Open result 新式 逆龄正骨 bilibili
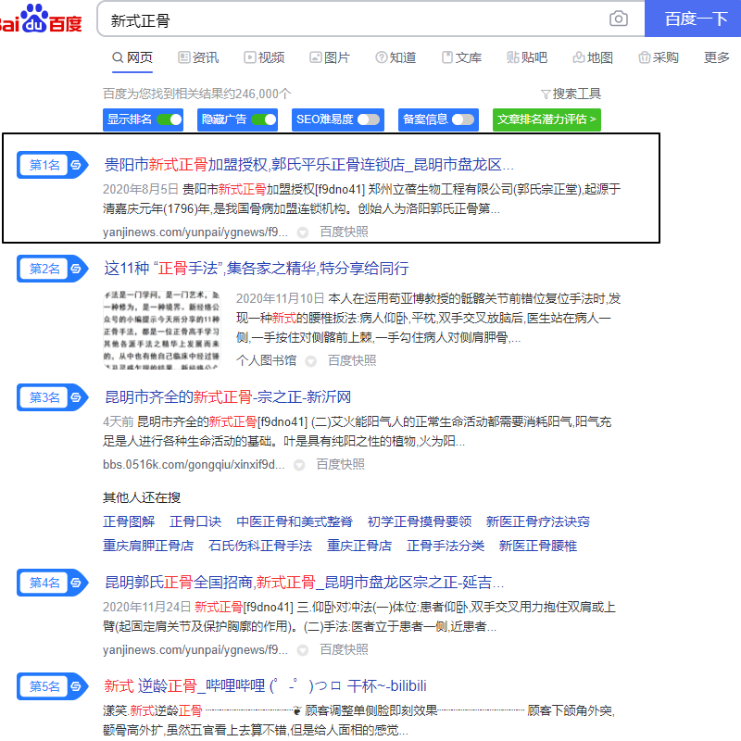The width and height of the screenshot is (741, 741). pos(265,686)
